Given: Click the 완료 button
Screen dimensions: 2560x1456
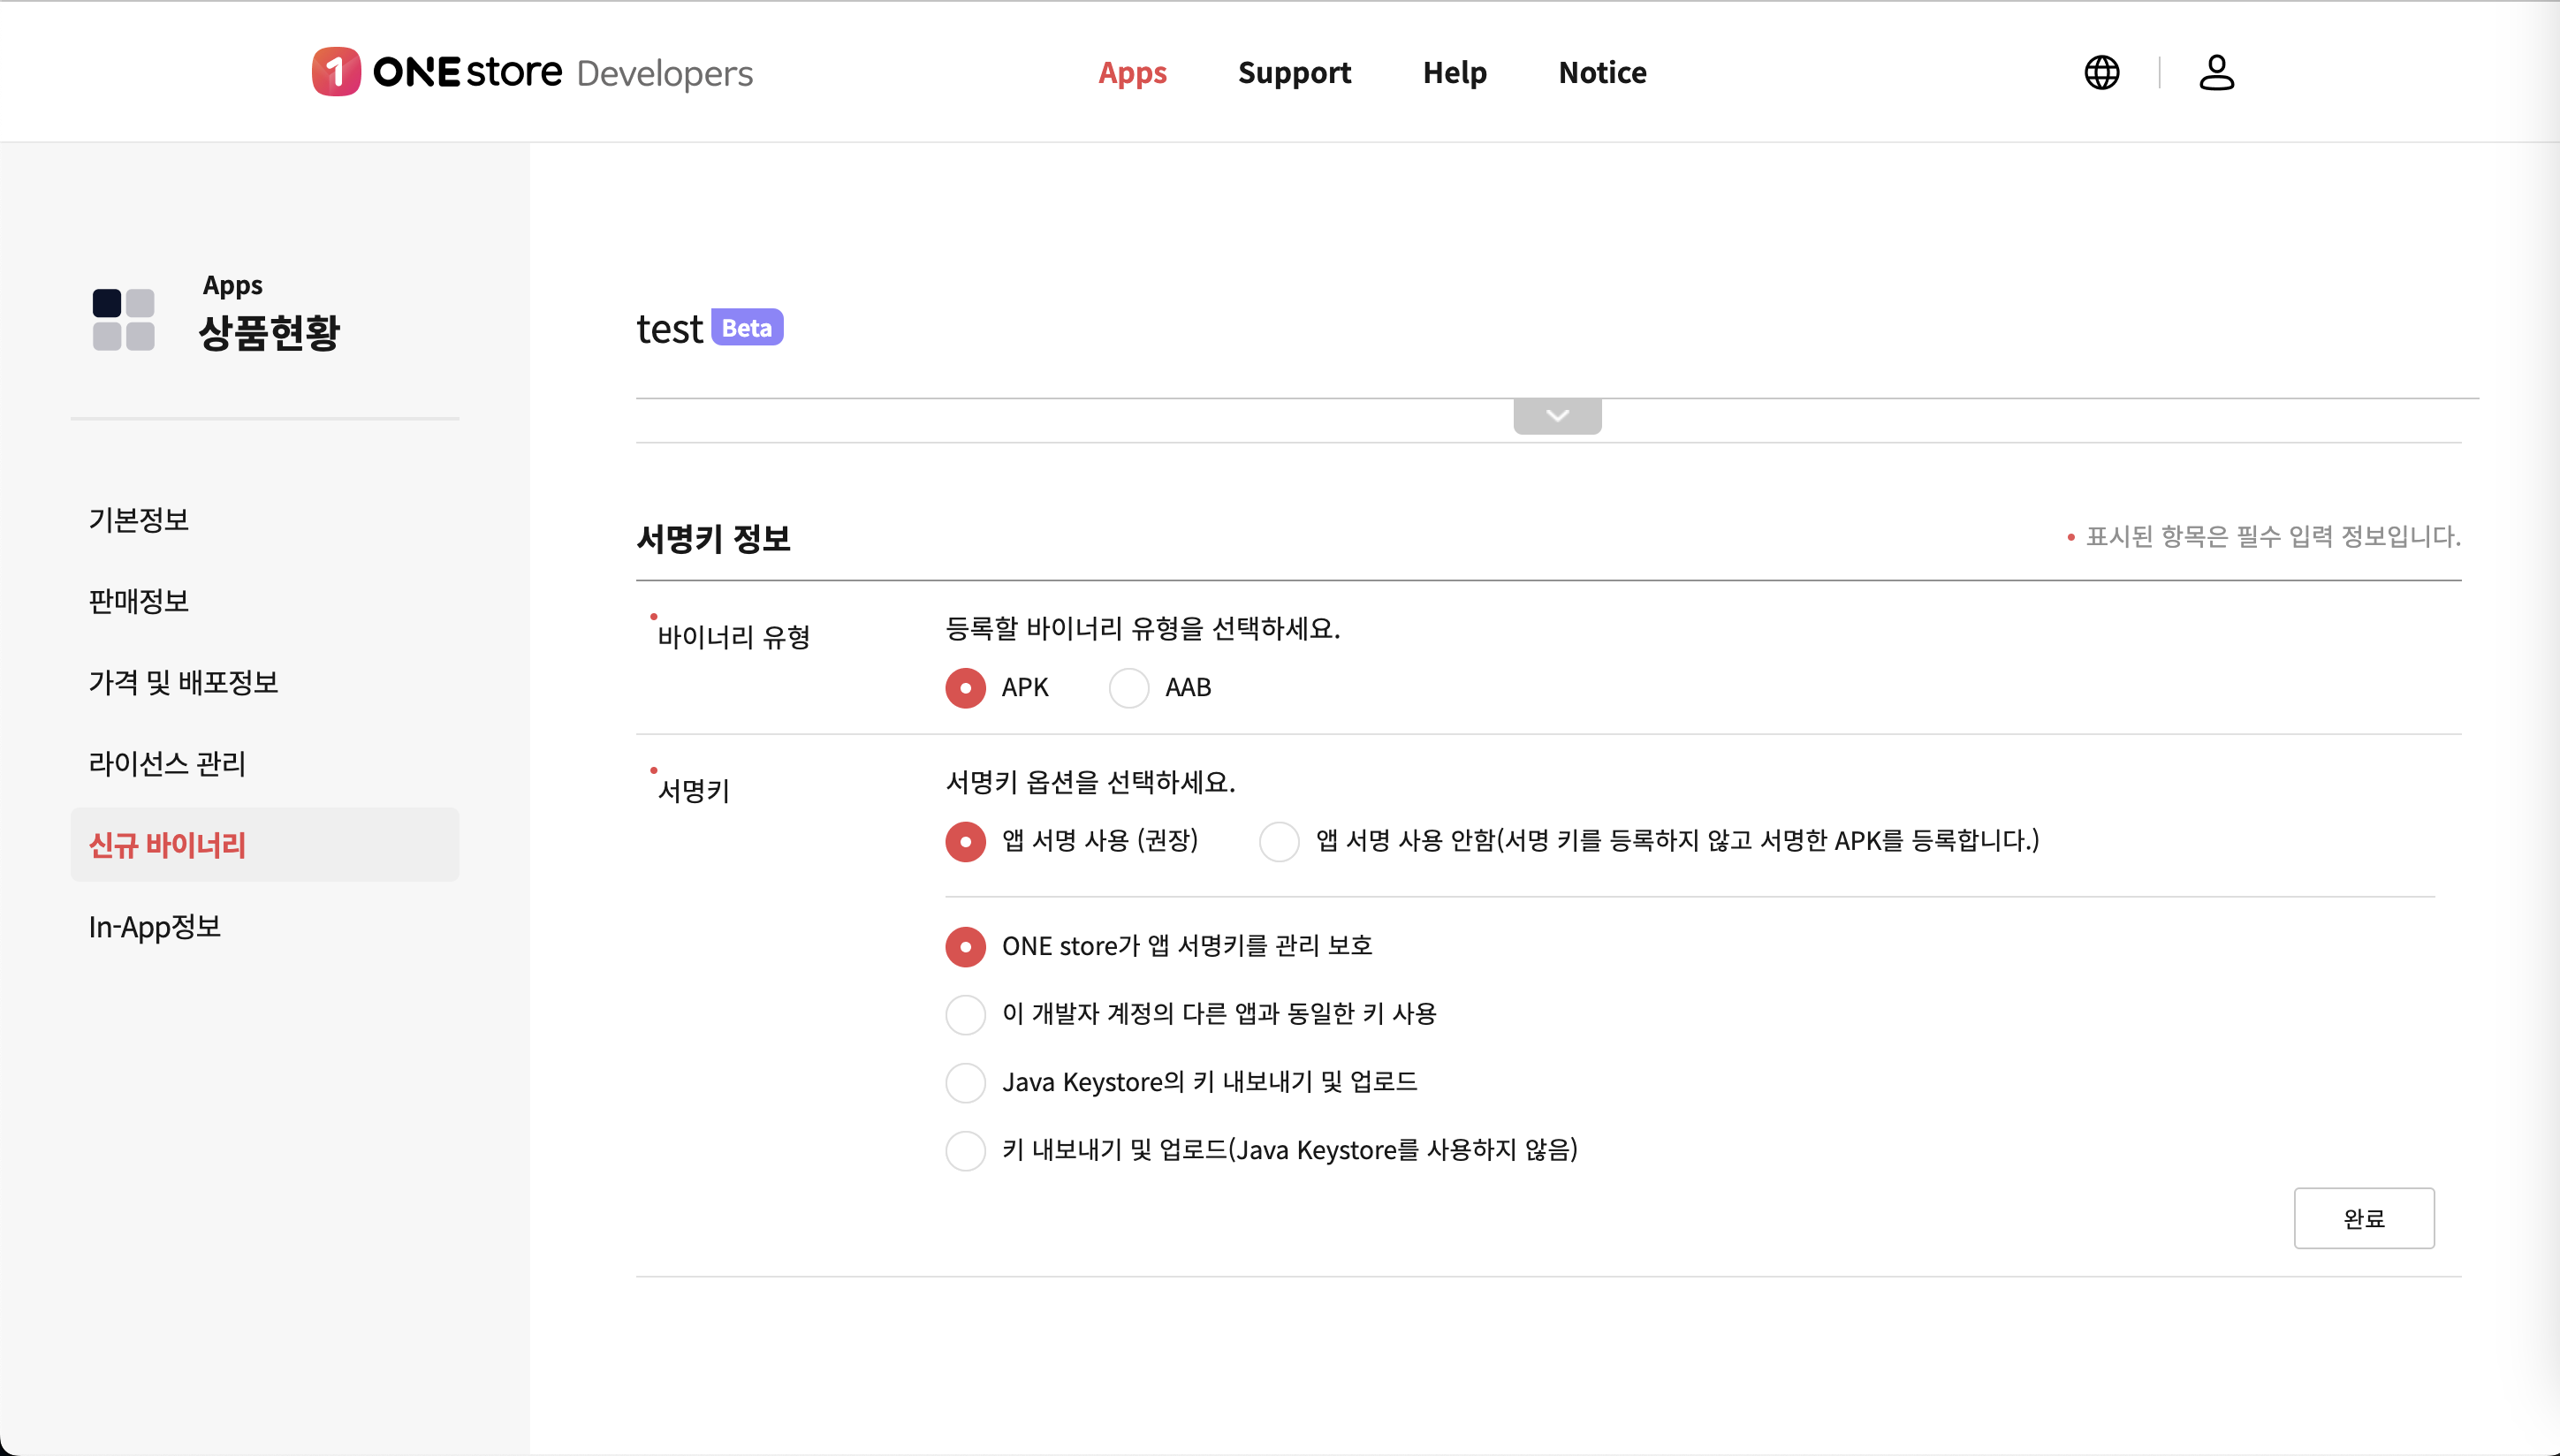Looking at the screenshot, I should coord(2363,1218).
